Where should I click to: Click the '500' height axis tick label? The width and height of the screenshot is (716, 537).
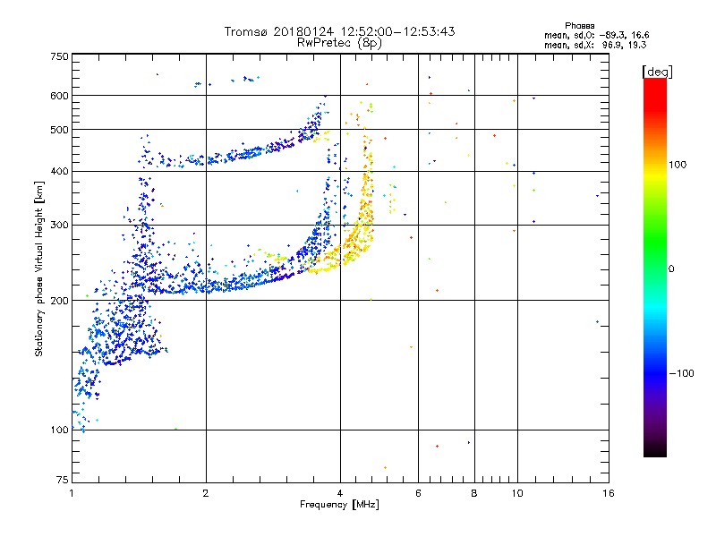59,130
